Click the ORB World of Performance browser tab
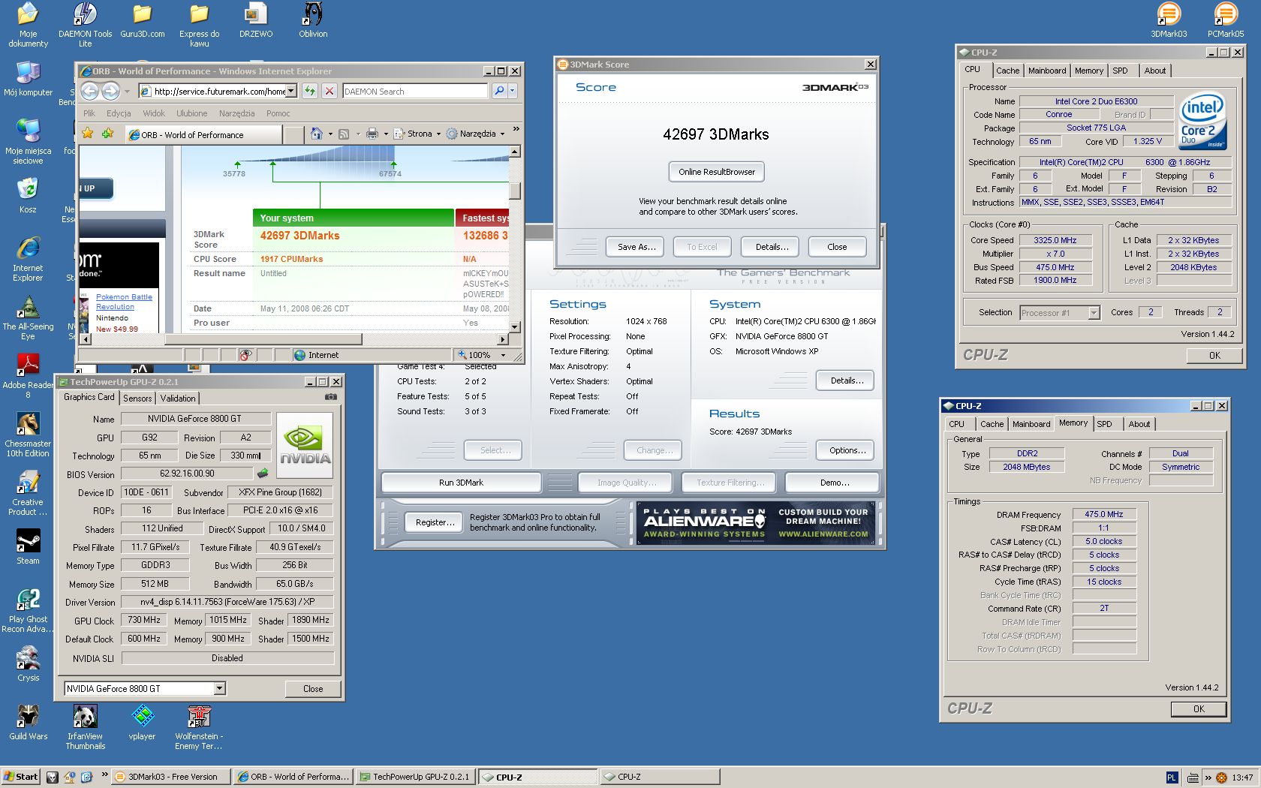1261x788 pixels. (203, 134)
